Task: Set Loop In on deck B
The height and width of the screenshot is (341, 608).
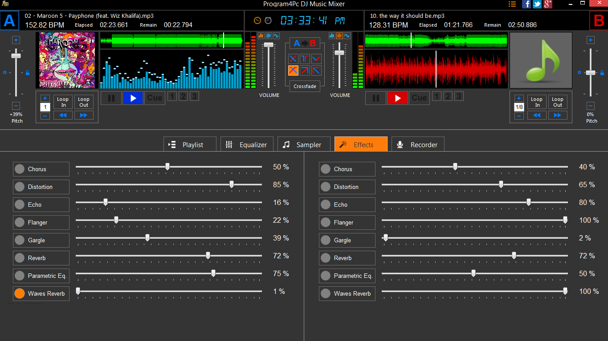Action: pyautogui.click(x=537, y=102)
